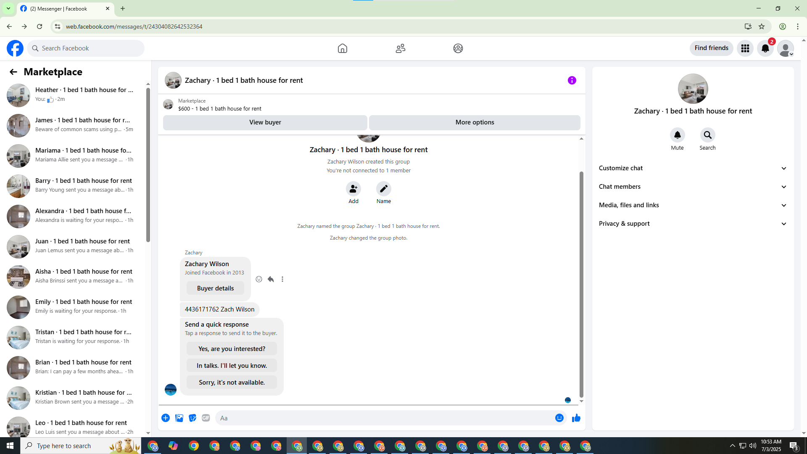
Task: Open the emoji picker in message box
Action: coord(559,418)
